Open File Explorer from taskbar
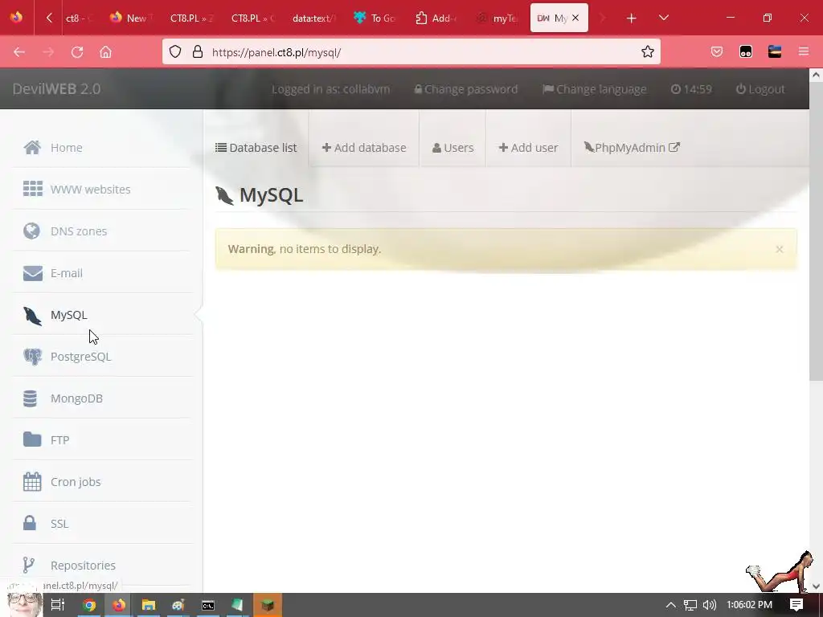This screenshot has height=617, width=823. click(x=149, y=605)
